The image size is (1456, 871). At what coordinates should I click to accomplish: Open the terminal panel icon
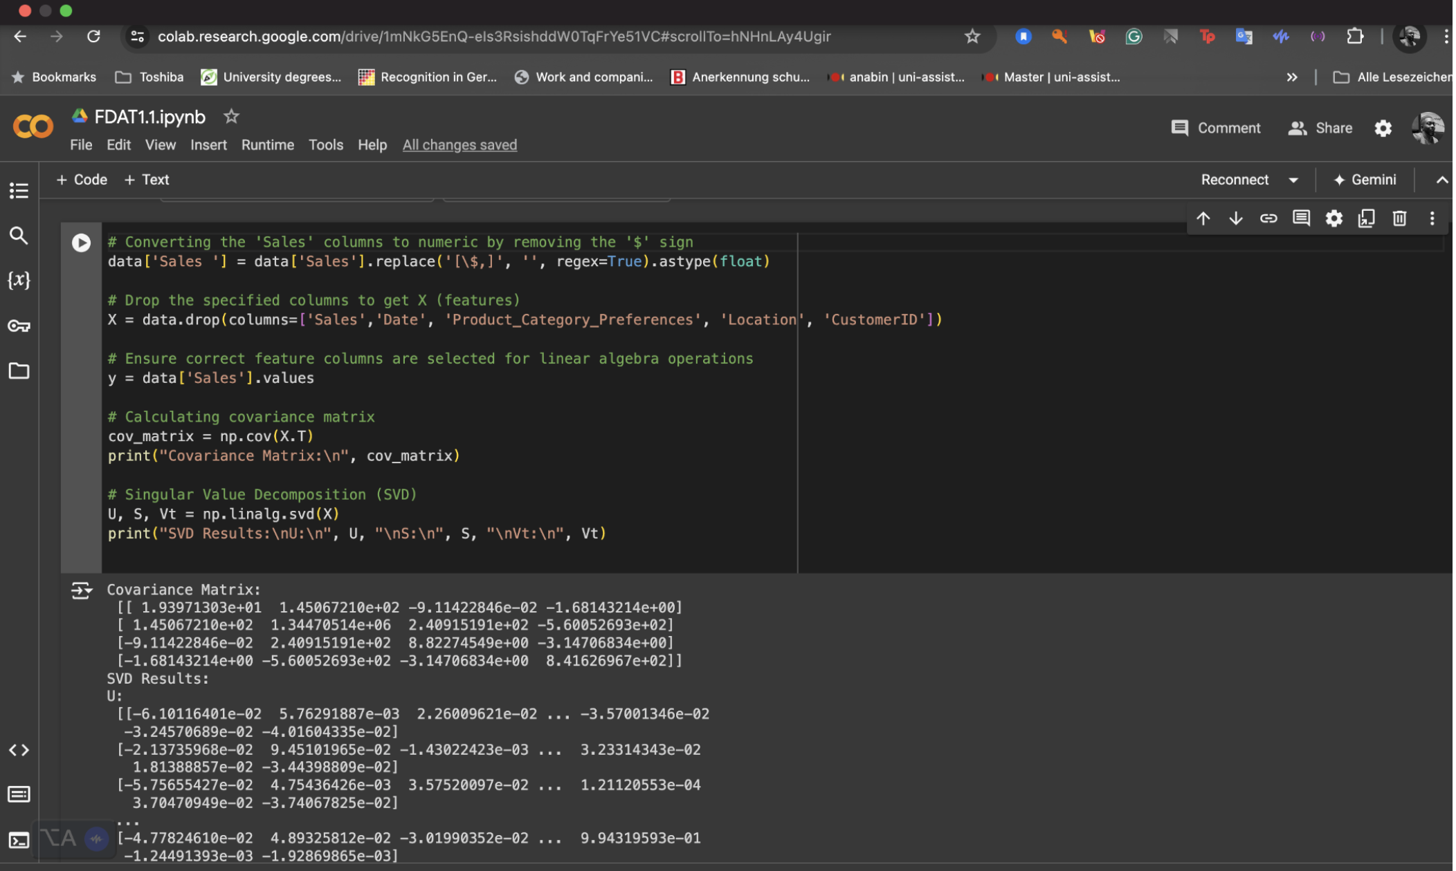click(19, 840)
